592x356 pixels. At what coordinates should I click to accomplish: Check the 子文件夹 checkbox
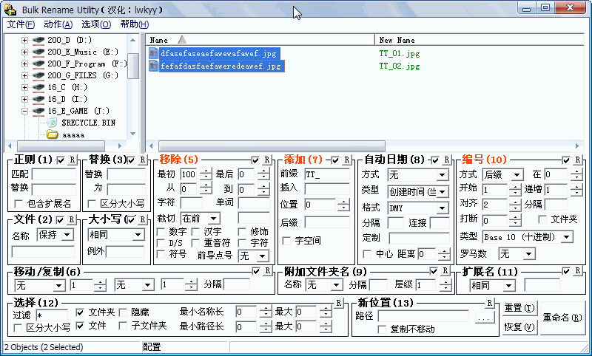tap(123, 326)
